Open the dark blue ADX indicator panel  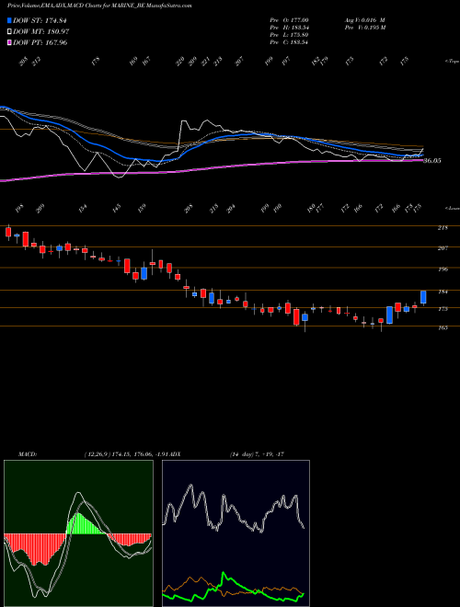click(x=236, y=533)
